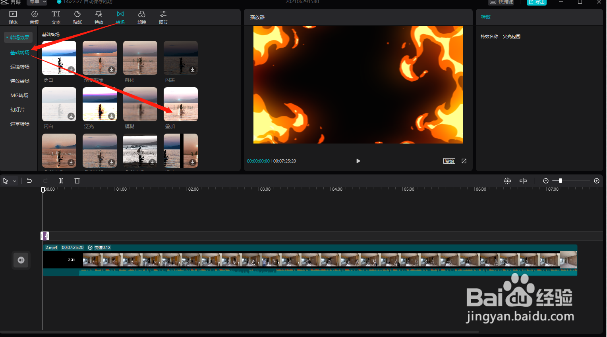Image resolution: width=607 pixels, height=337 pixels.
Task: Toggle preview axis linking icon
Action: coord(523,181)
